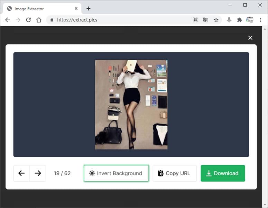Image resolution: width=268 pixels, height=208 pixels.
Task: Click the browser forward arrow
Action: coord(18,20)
